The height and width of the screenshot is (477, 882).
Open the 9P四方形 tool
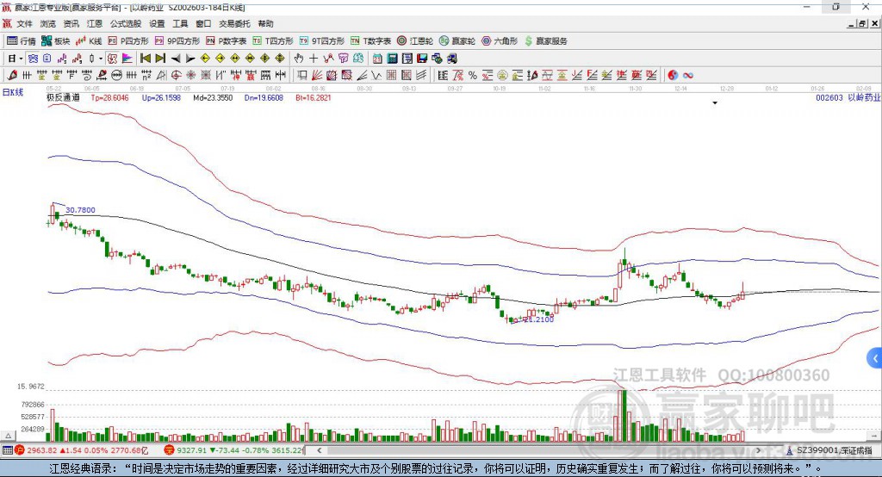click(x=177, y=41)
